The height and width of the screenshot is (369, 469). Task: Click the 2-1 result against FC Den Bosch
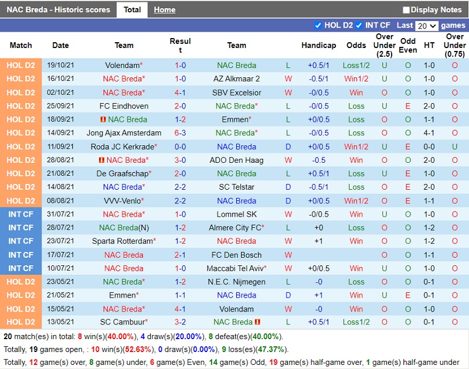[x=180, y=255]
